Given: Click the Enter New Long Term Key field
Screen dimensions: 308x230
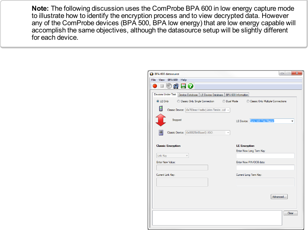Looking at the screenshot, I should tap(265, 156).
